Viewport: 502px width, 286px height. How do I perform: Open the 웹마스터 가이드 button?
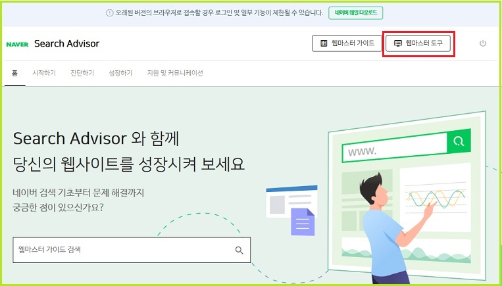347,43
